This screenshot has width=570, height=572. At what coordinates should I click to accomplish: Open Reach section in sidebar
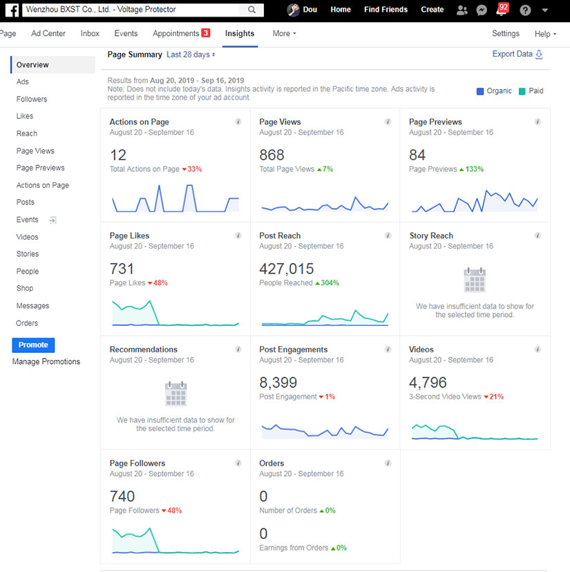click(x=27, y=133)
